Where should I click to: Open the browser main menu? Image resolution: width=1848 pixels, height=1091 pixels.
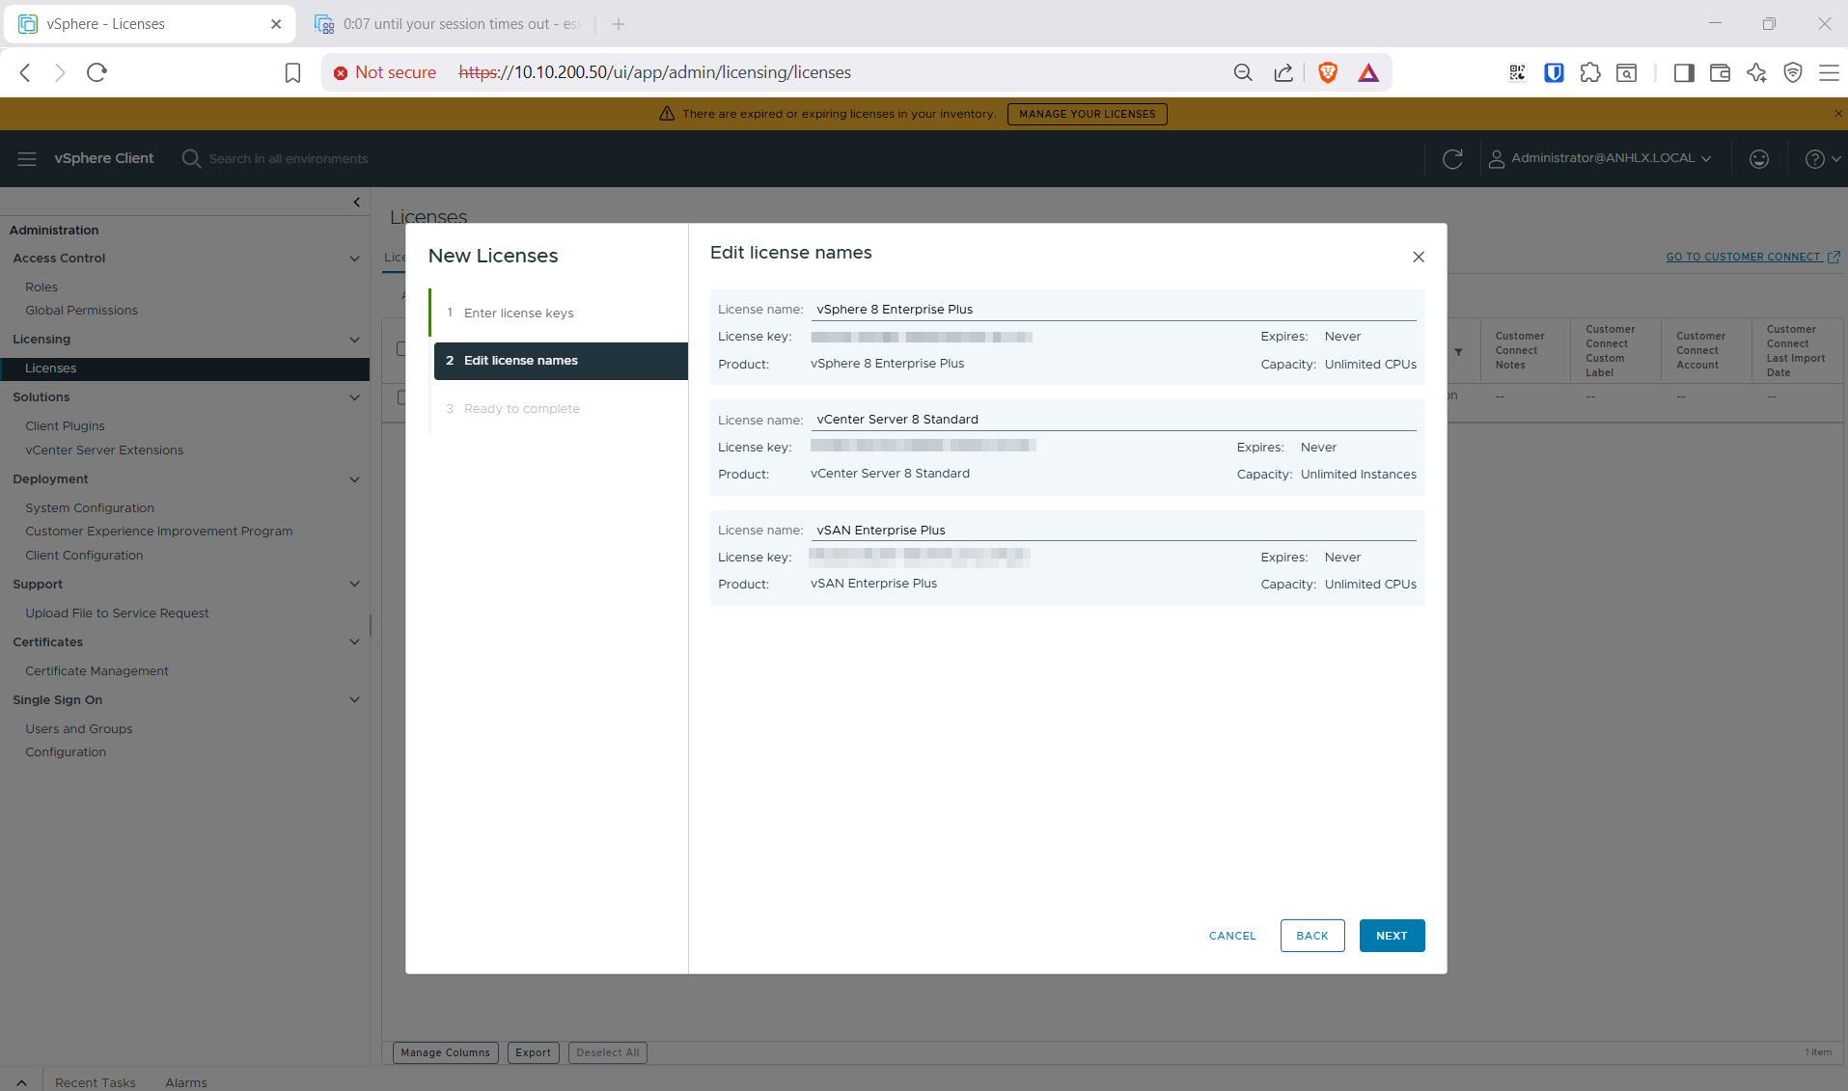tap(1829, 72)
